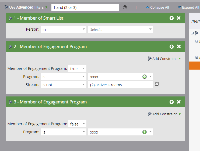The image size is (200, 151).
Task: Change 'true' dropdown in filter 2
Action: coord(77,69)
